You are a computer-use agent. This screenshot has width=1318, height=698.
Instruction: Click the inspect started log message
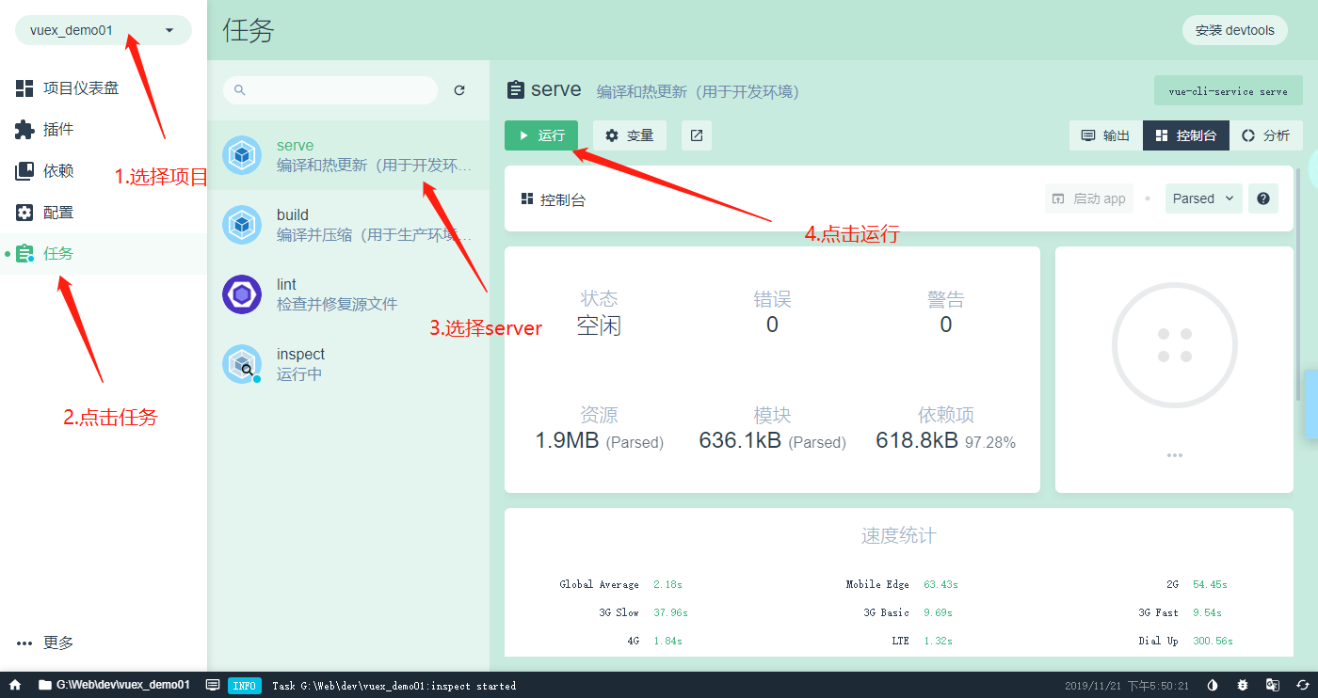(x=394, y=686)
